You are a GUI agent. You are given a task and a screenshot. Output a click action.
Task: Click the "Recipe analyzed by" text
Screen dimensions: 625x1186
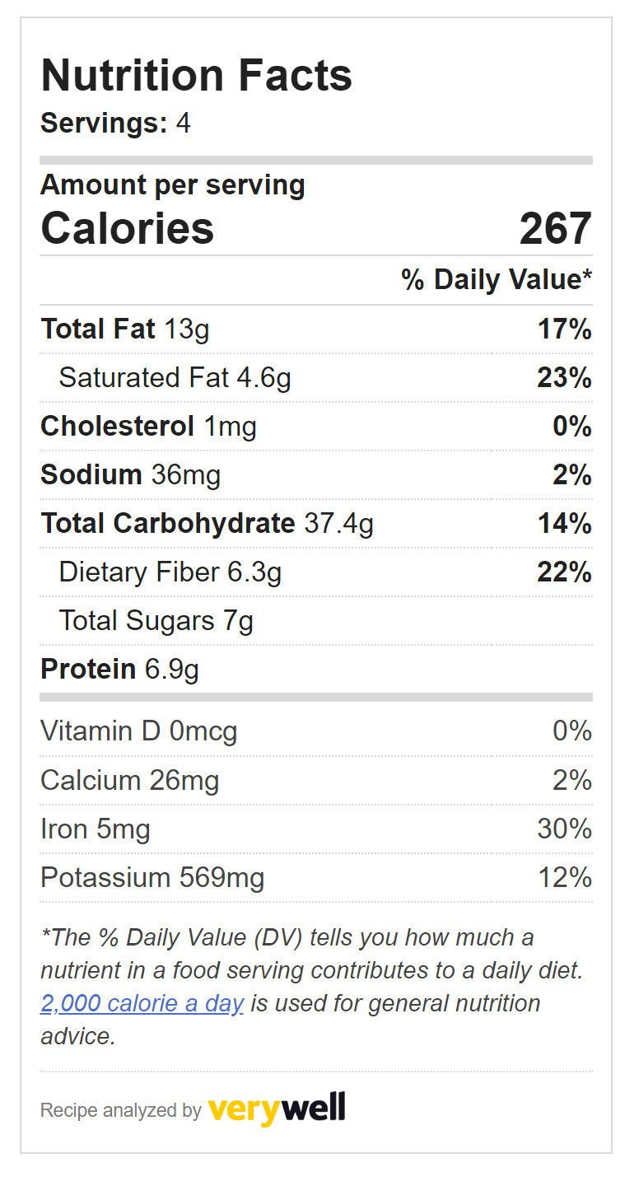tap(120, 1110)
